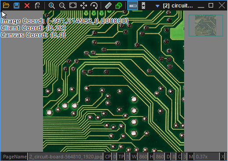
Task: Close the status bar with X button
Action: (223, 157)
